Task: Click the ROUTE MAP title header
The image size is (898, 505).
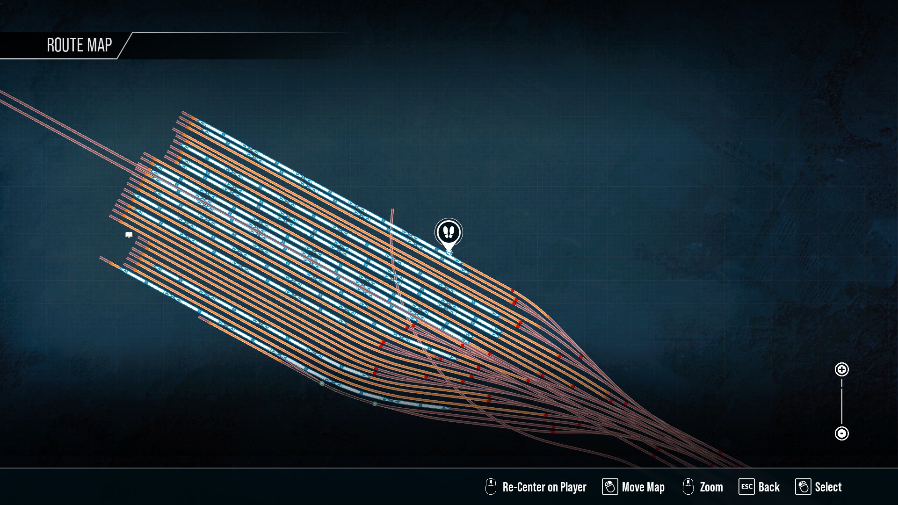Action: tap(80, 45)
